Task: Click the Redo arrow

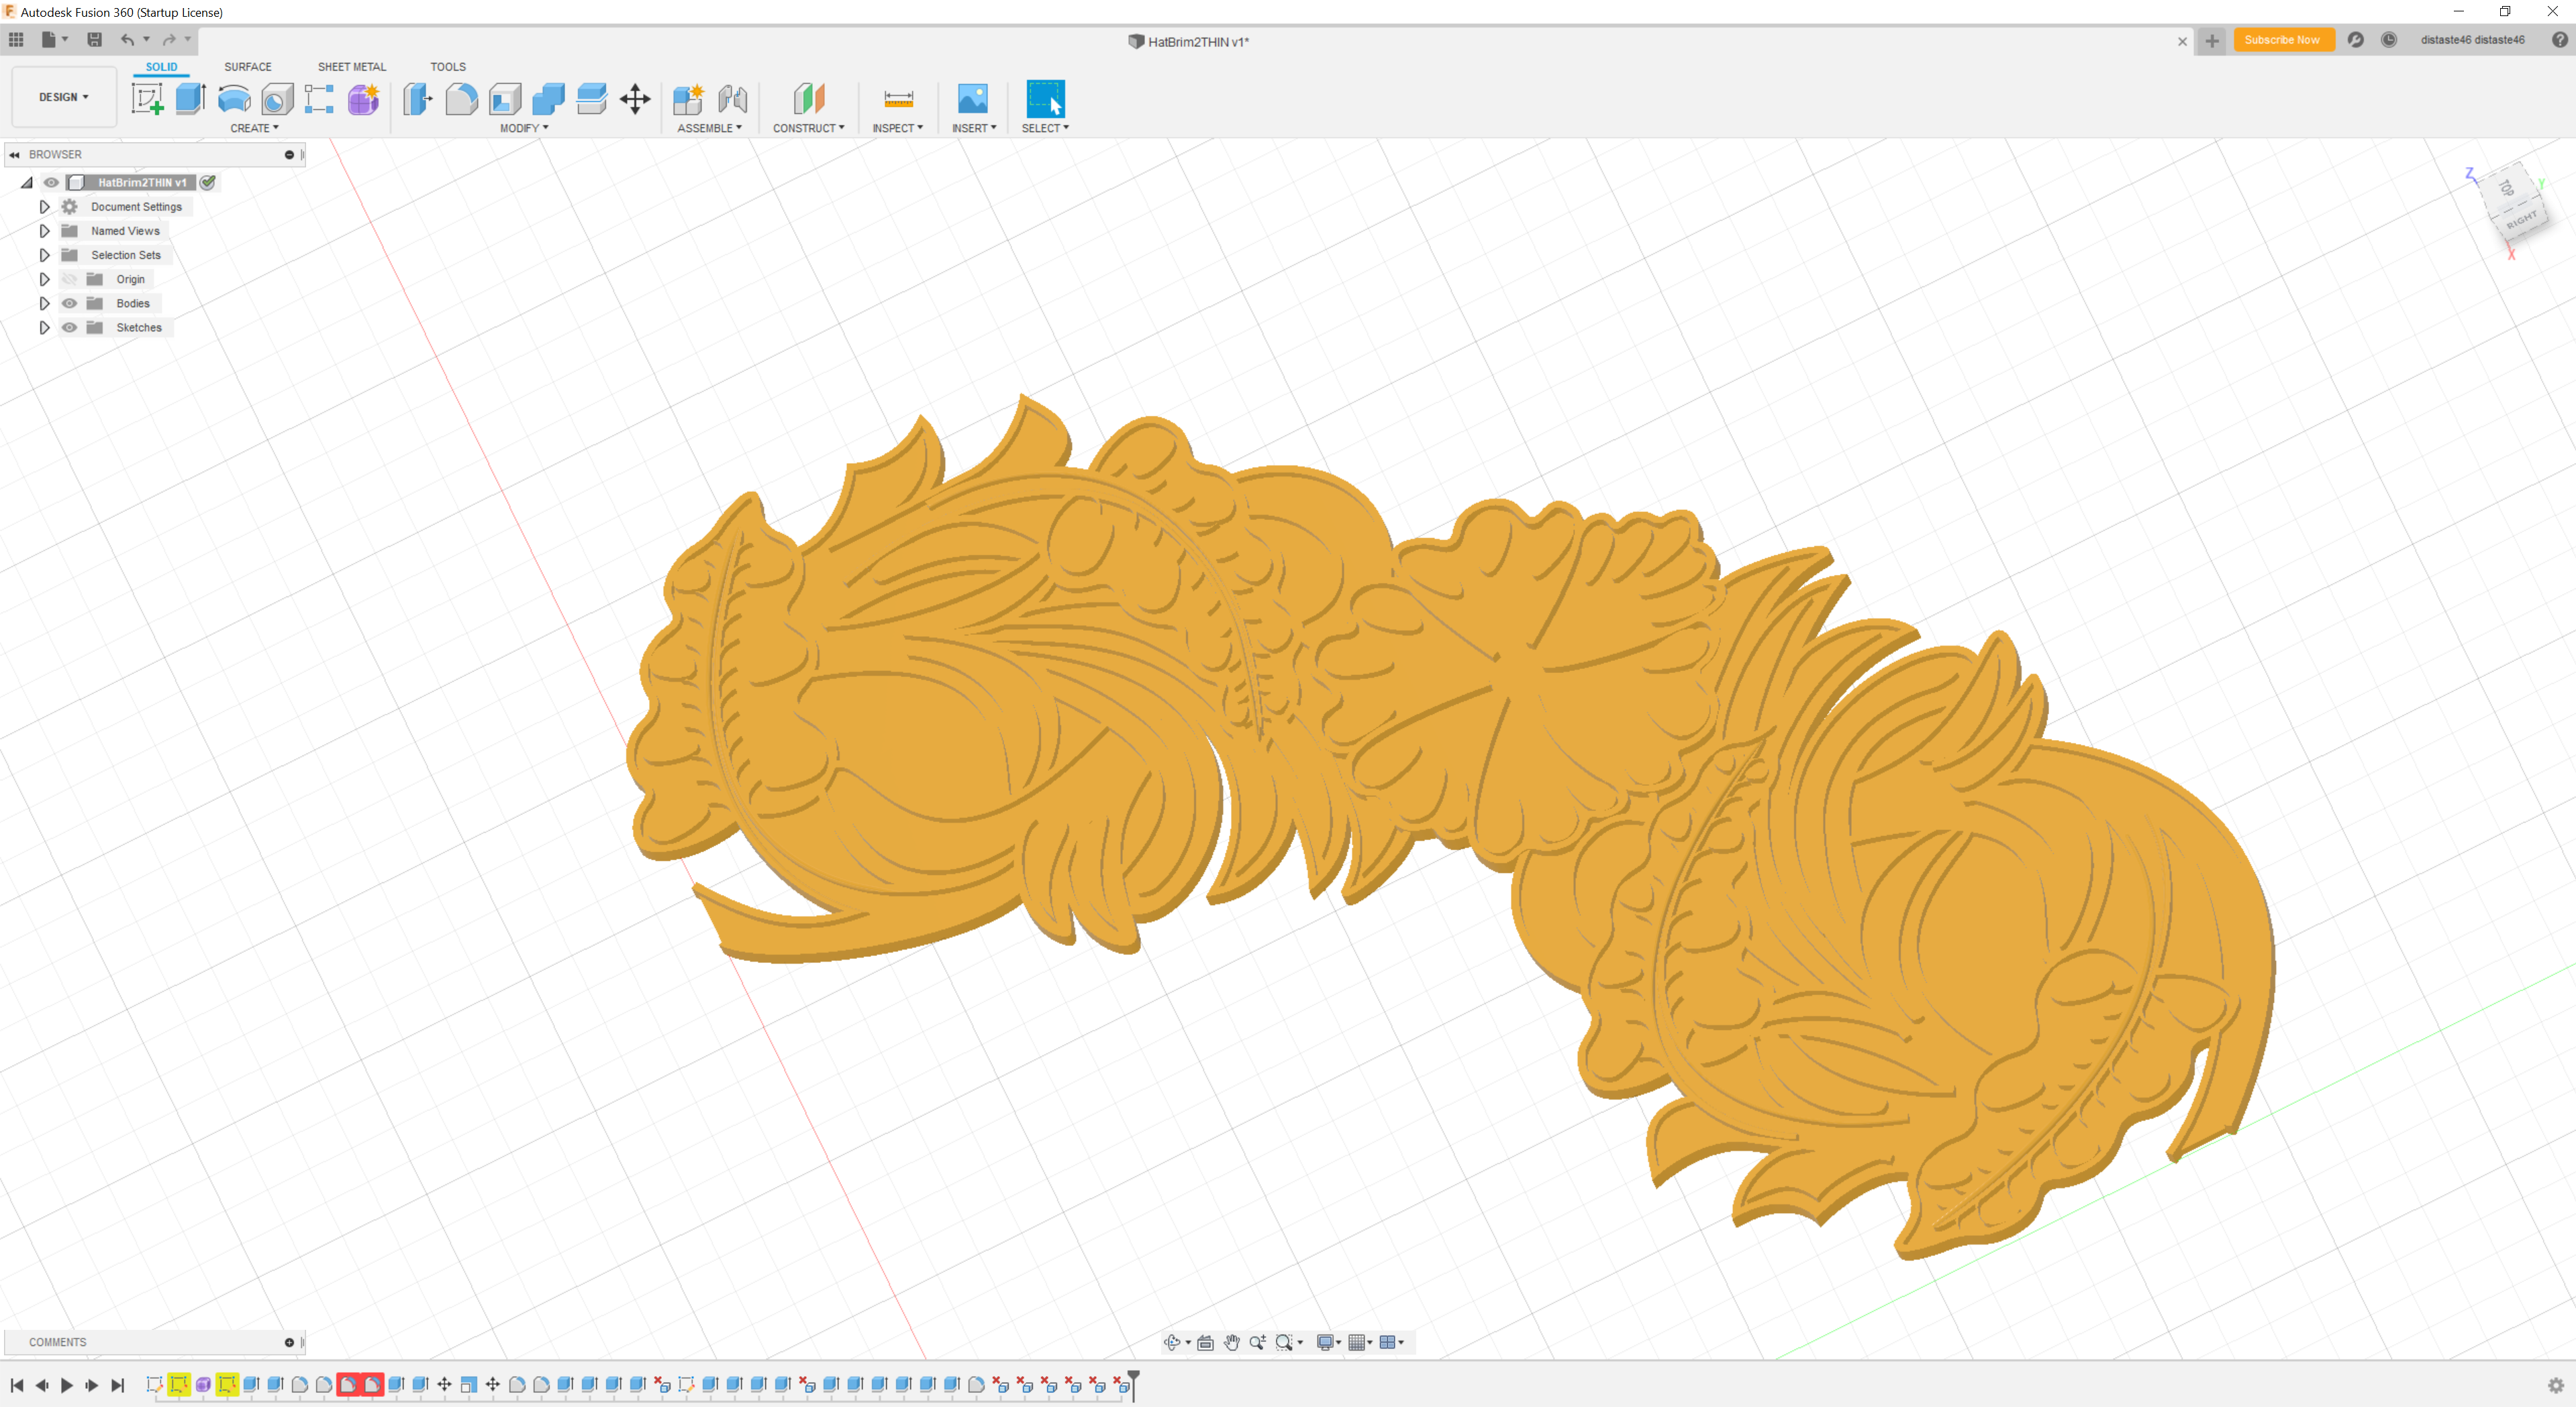Action: [x=169, y=40]
